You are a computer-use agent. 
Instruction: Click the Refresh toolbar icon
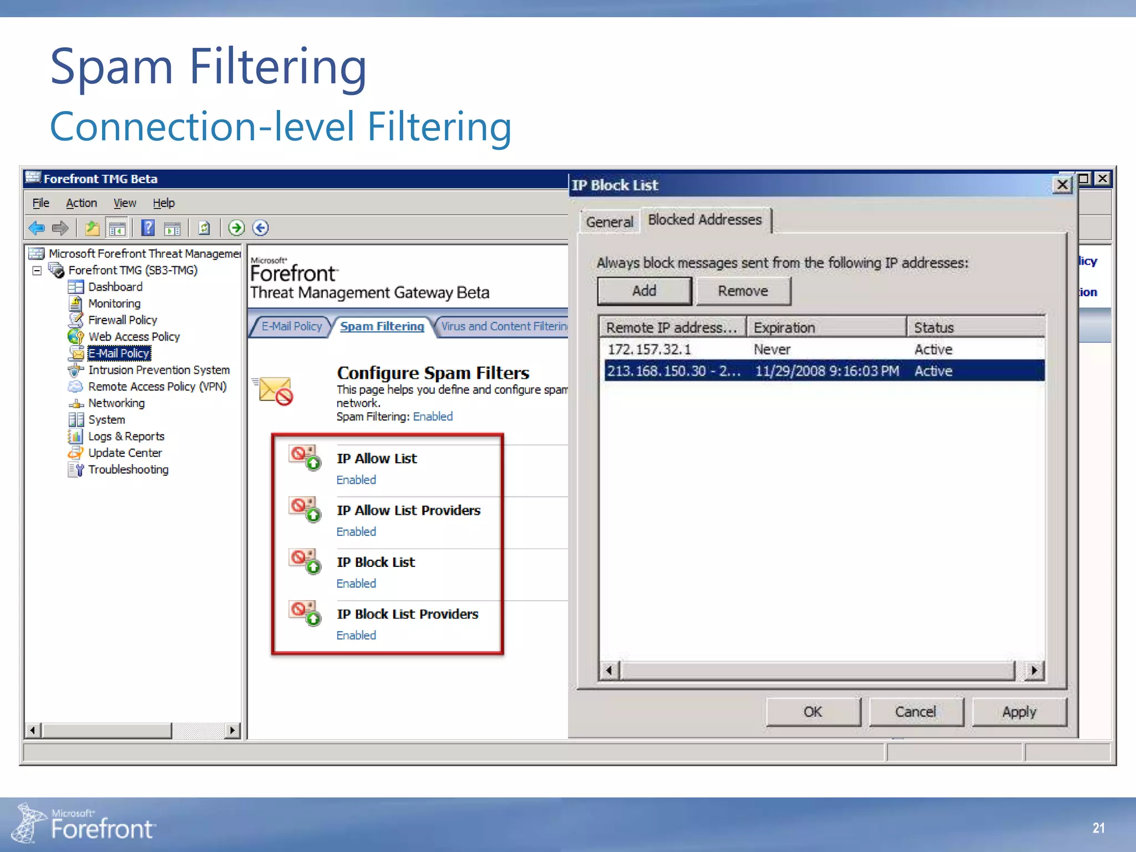click(204, 228)
